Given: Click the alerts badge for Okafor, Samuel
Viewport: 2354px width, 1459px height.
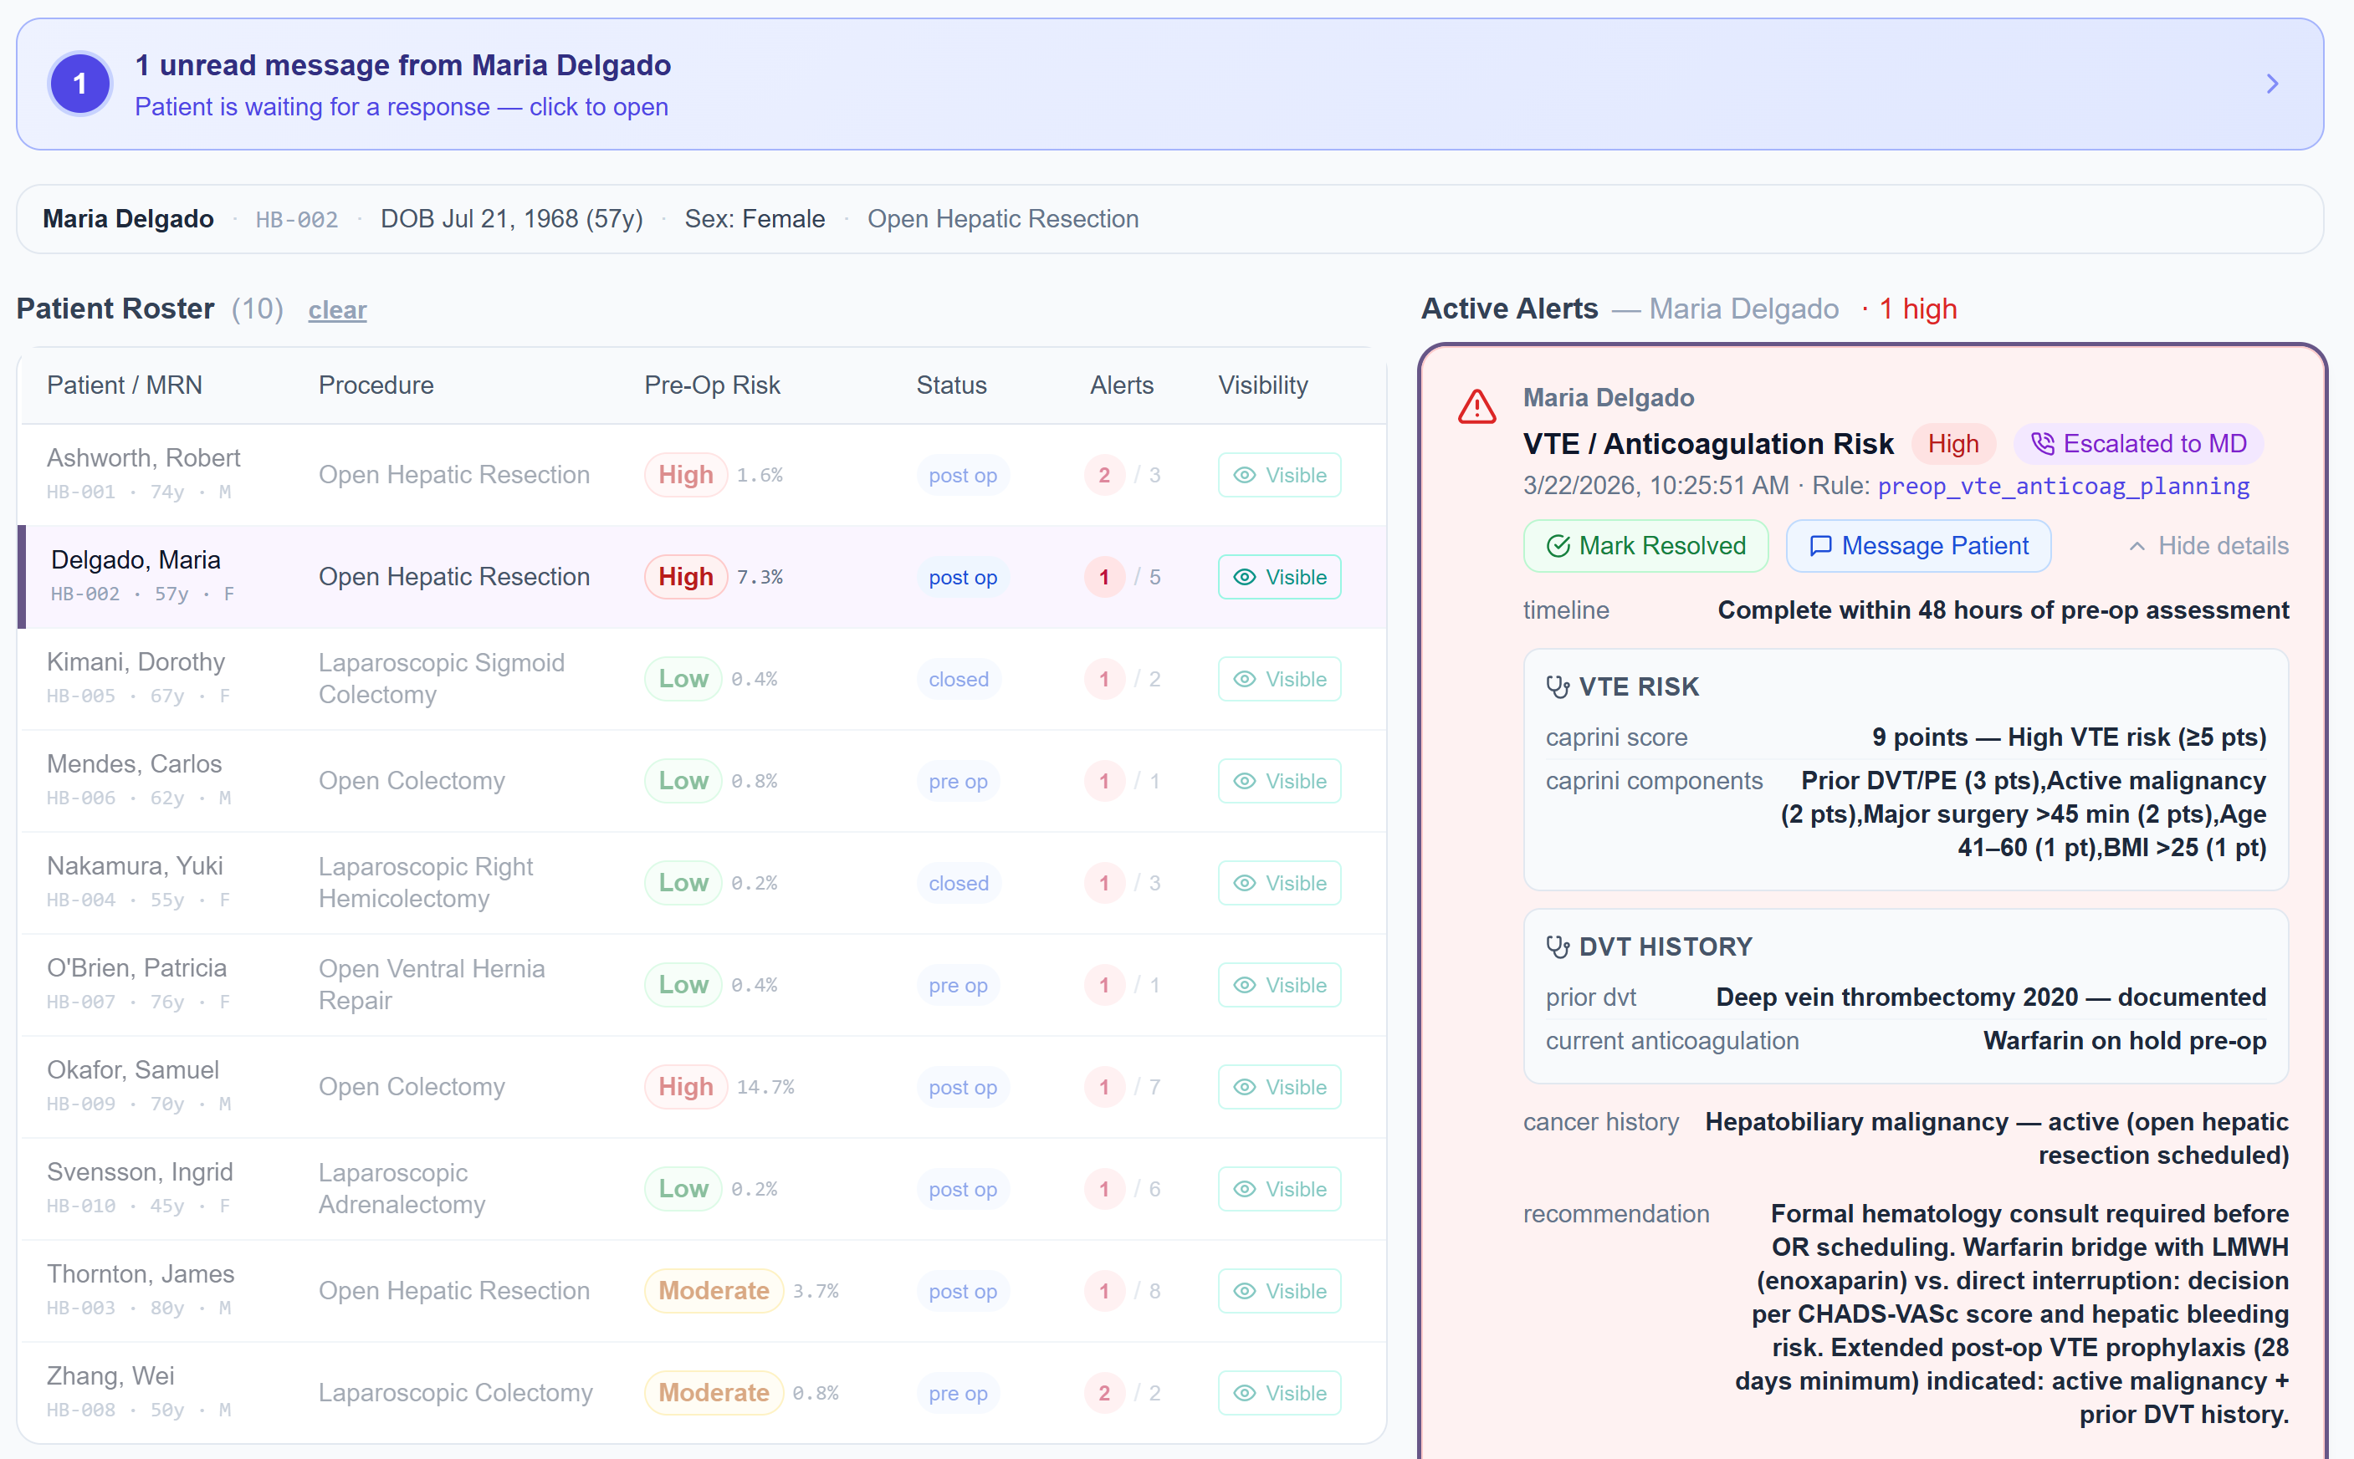Looking at the screenshot, I should [1103, 1087].
